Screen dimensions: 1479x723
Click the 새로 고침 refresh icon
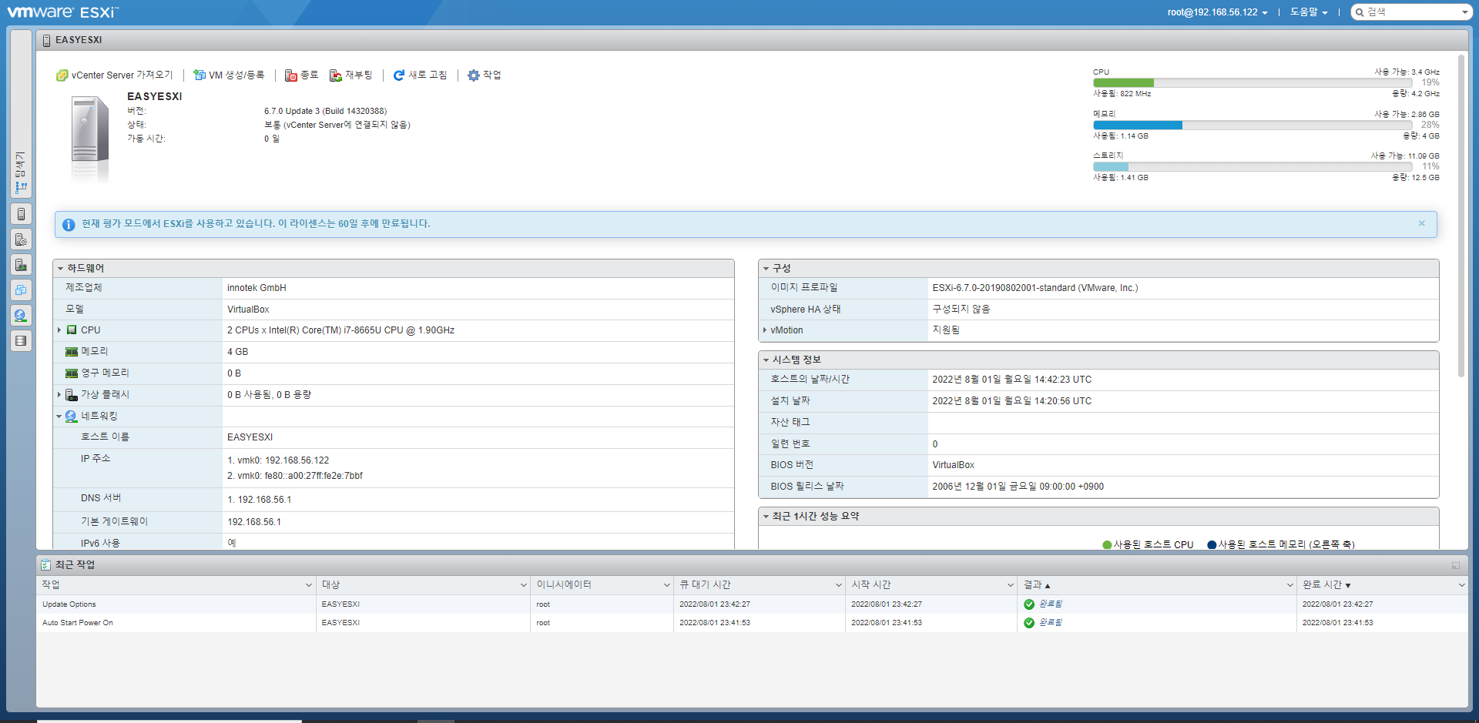pyautogui.click(x=399, y=75)
